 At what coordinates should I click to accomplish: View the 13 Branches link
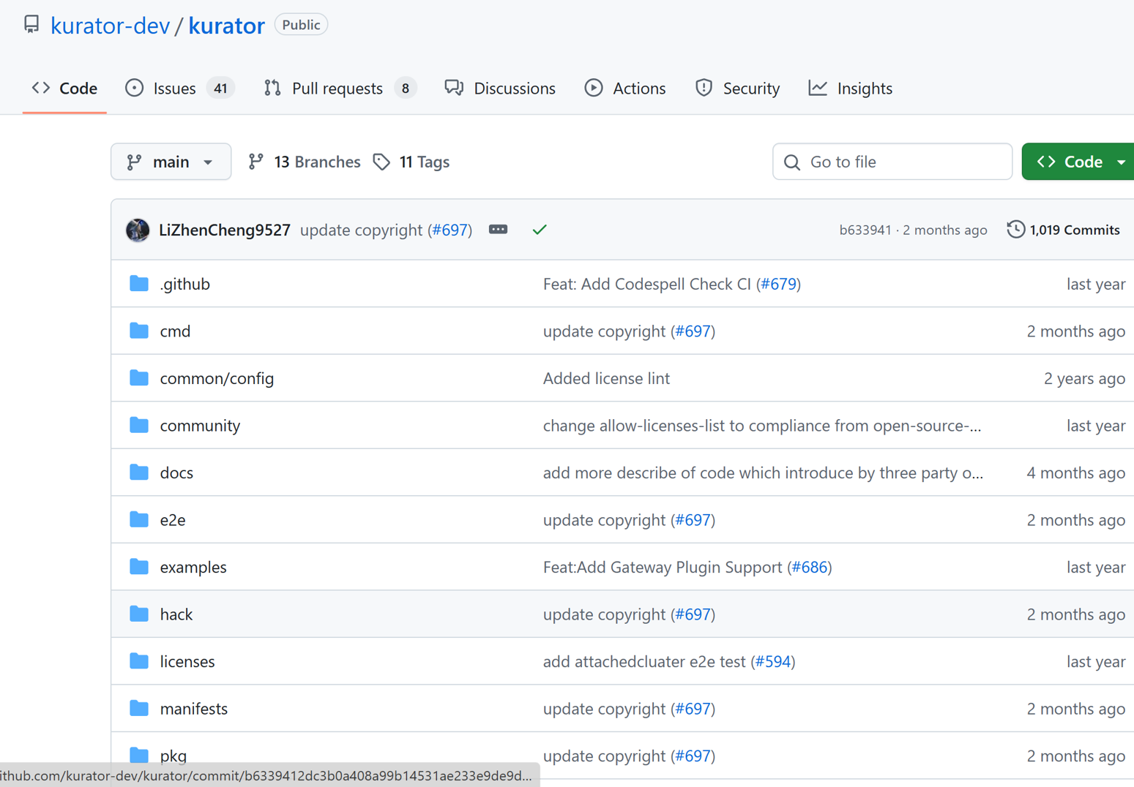pyautogui.click(x=304, y=162)
